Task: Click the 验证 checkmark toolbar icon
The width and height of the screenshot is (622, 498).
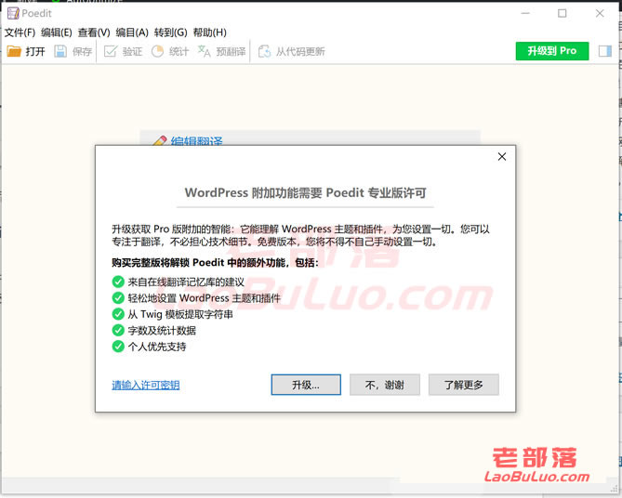Action: 111,51
